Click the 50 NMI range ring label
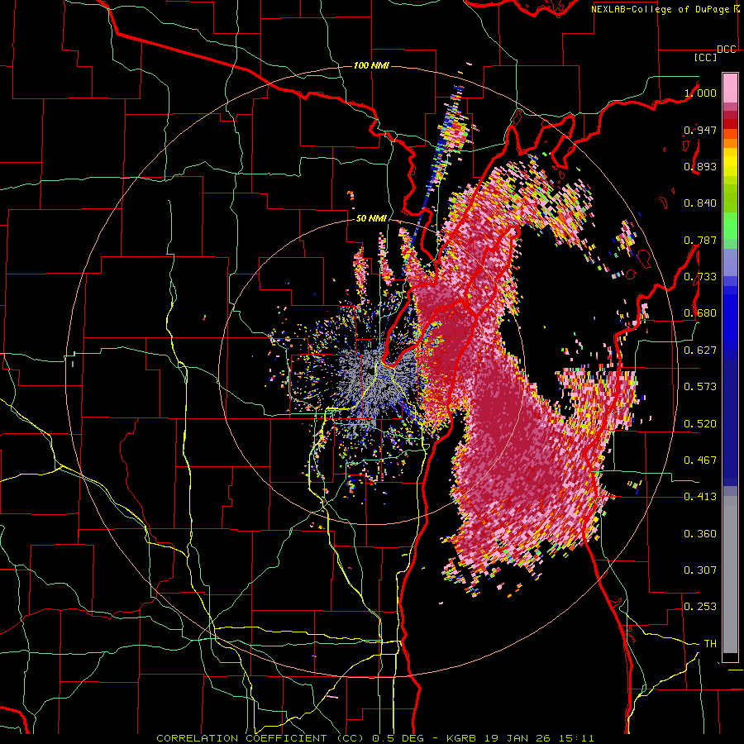 click(371, 219)
